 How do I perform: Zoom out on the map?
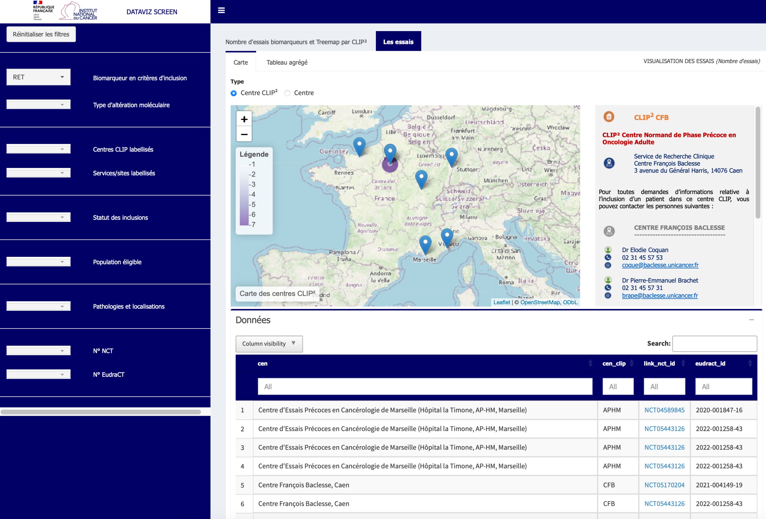244,134
